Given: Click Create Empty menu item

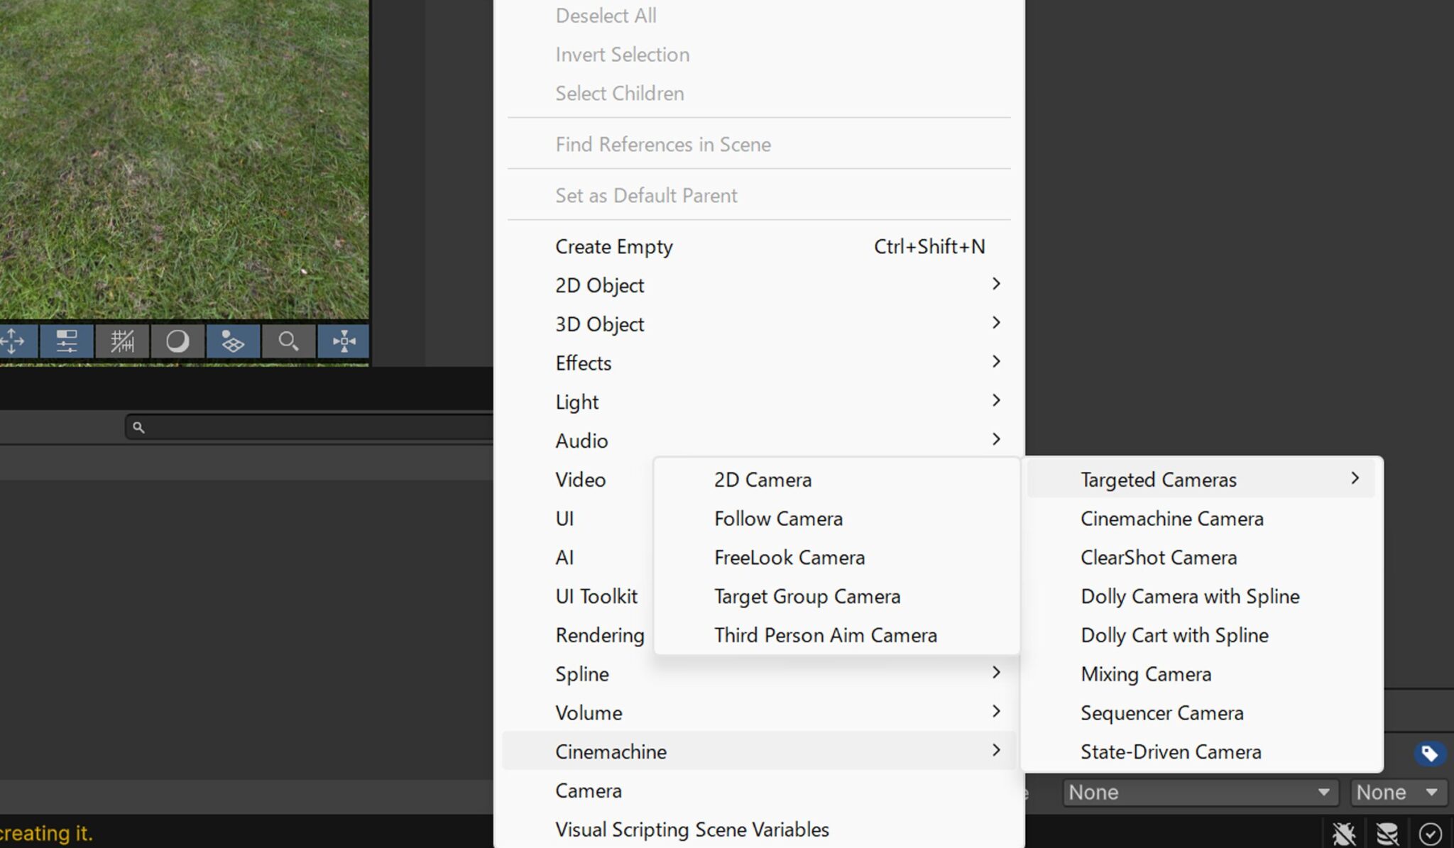Looking at the screenshot, I should tap(614, 247).
